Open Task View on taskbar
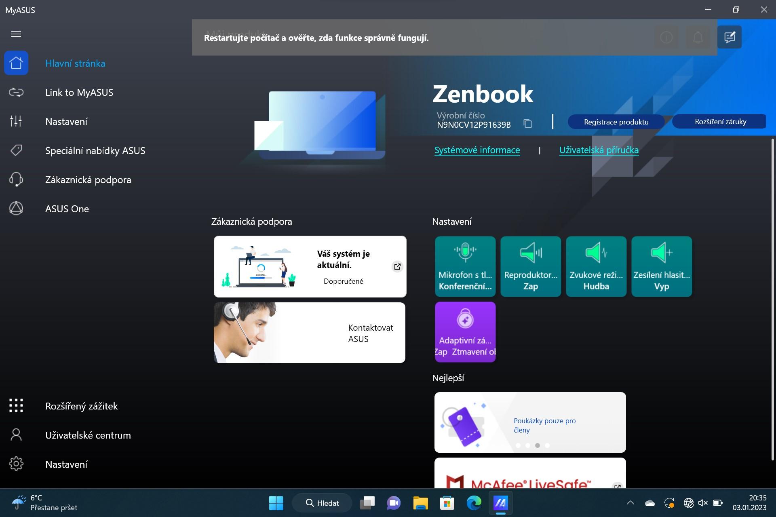Screen dimensions: 776x517 (x=367, y=503)
